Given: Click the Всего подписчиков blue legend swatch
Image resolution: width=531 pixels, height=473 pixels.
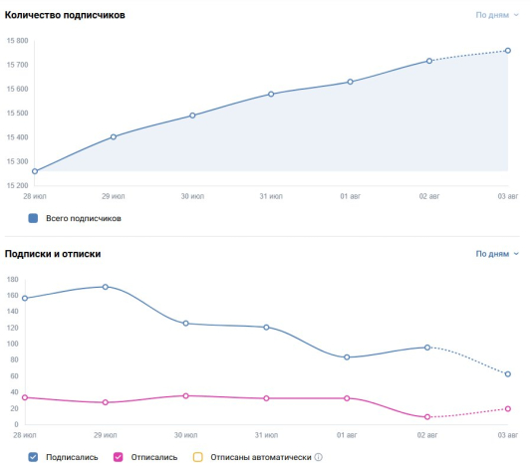Looking at the screenshot, I should [33, 218].
